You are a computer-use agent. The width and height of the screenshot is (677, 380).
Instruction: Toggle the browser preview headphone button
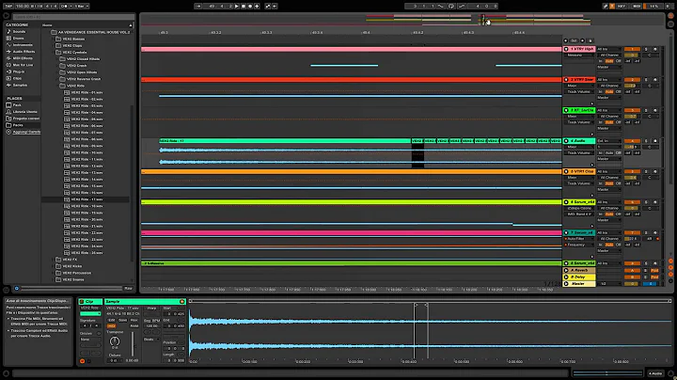(x=16, y=289)
